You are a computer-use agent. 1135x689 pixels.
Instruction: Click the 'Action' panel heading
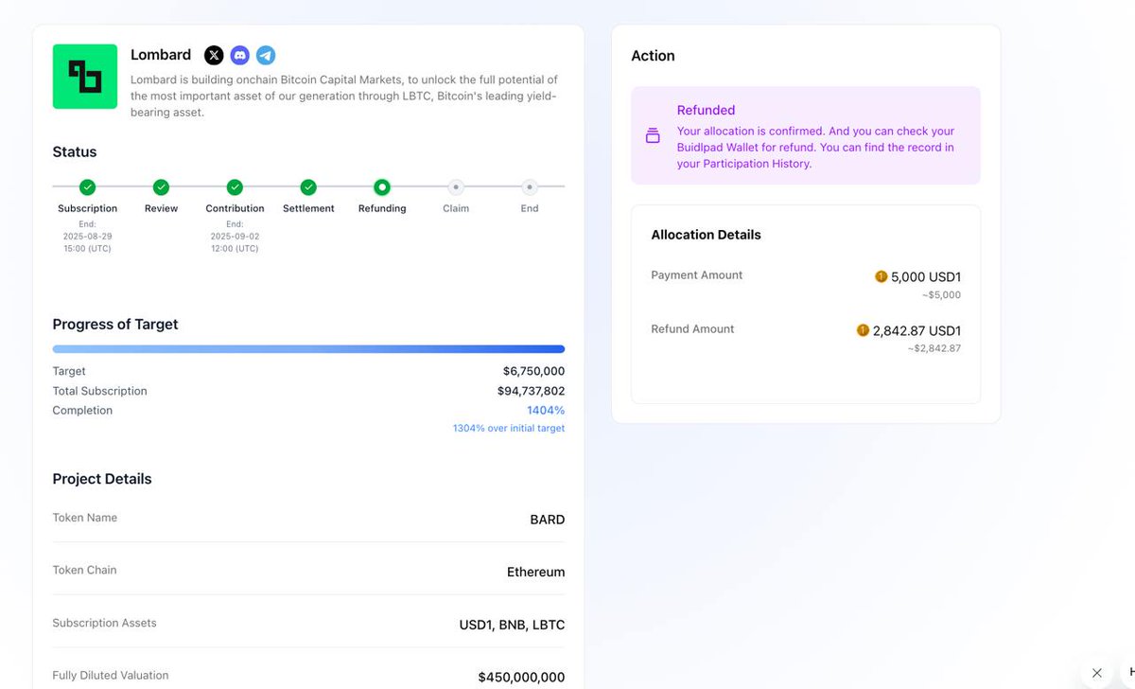(x=653, y=56)
